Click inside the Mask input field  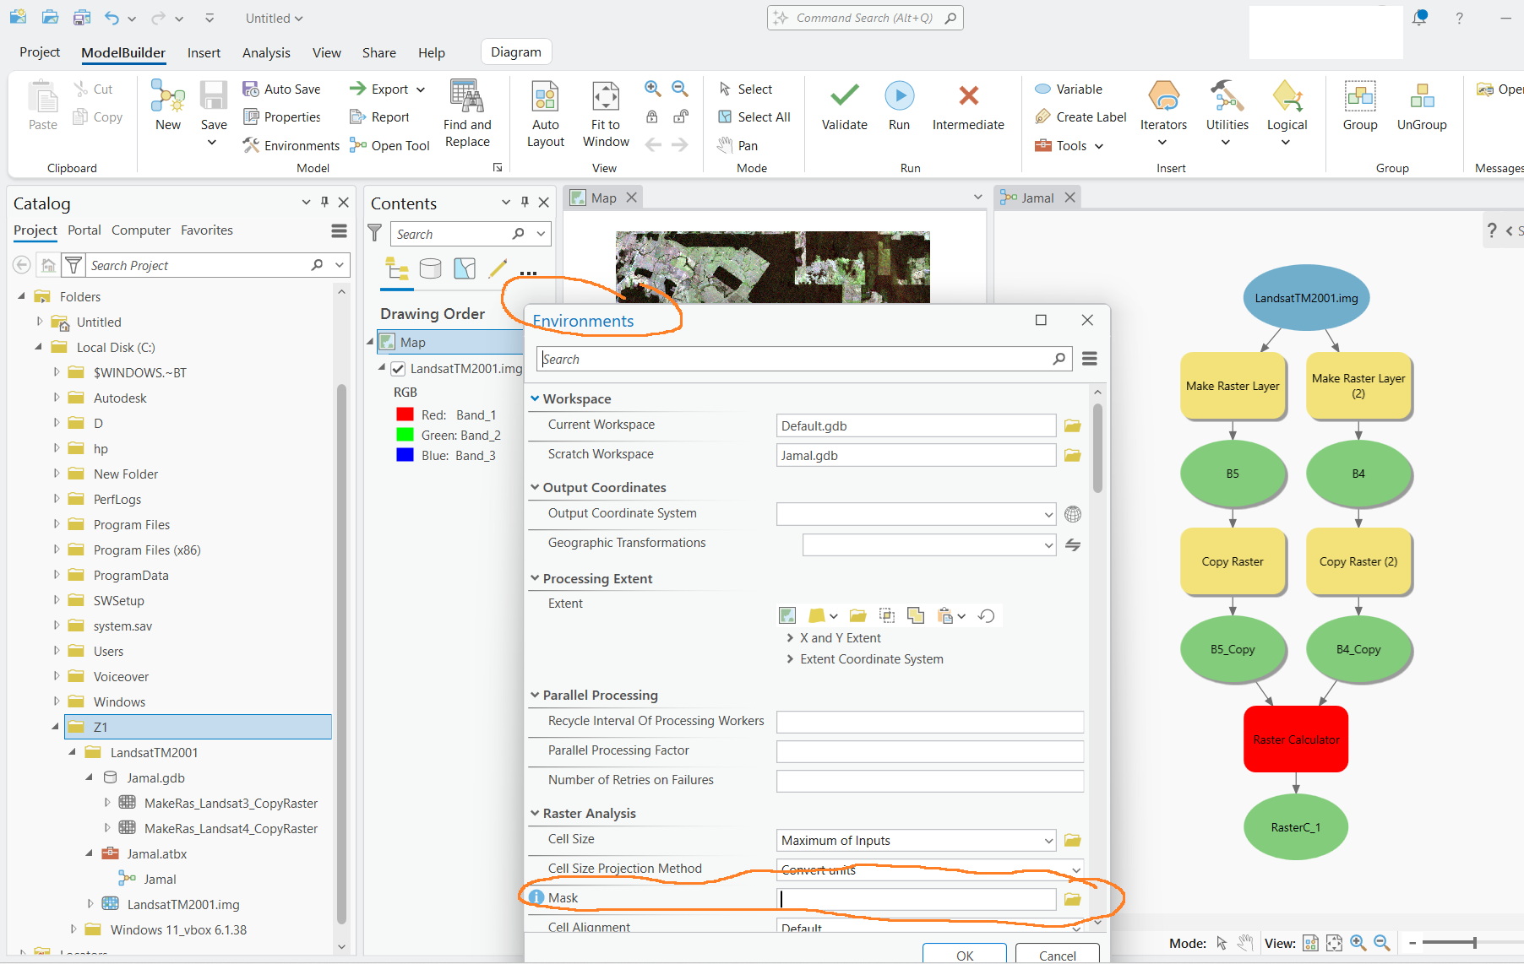[x=917, y=898]
